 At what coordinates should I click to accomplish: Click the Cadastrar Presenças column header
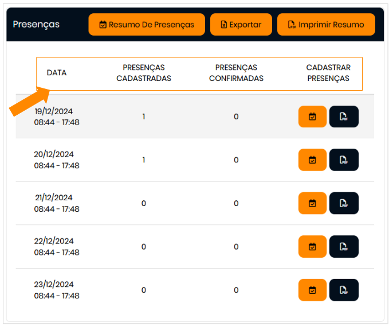[328, 73]
